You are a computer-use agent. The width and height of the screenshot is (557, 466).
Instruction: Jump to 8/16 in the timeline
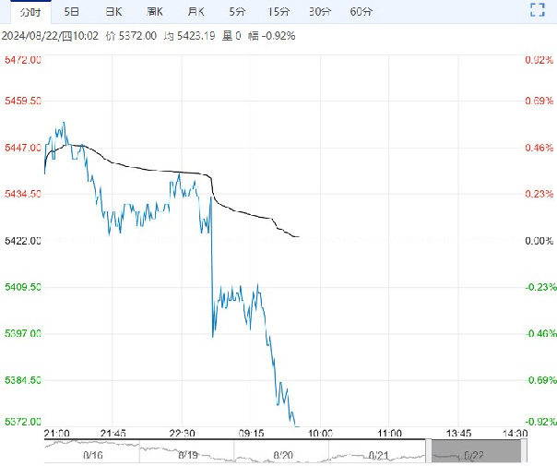[x=92, y=453]
